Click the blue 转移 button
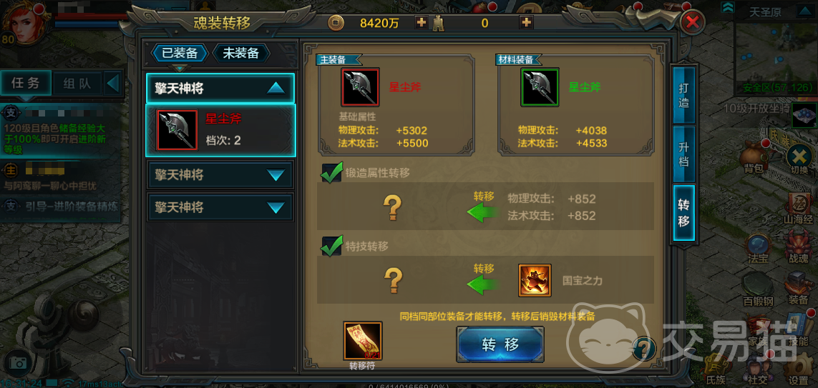The height and width of the screenshot is (388, 818). (500, 344)
